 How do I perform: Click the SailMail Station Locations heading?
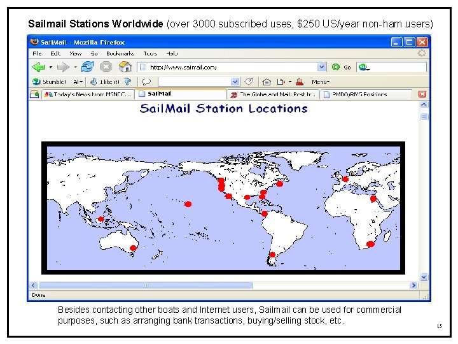[x=223, y=108]
